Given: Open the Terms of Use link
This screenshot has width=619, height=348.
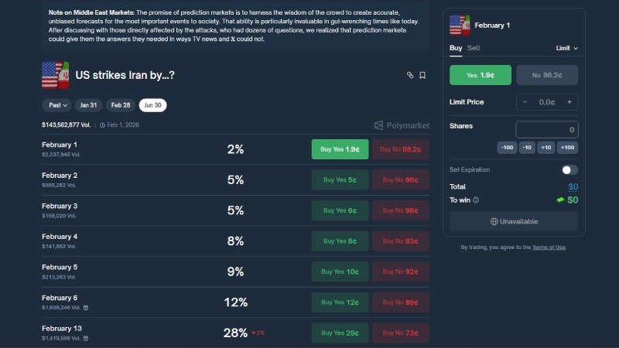Looking at the screenshot, I should (549, 247).
